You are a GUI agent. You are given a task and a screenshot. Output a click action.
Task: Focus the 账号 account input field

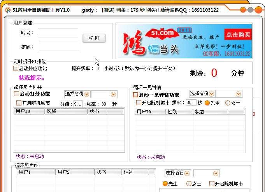point(58,33)
